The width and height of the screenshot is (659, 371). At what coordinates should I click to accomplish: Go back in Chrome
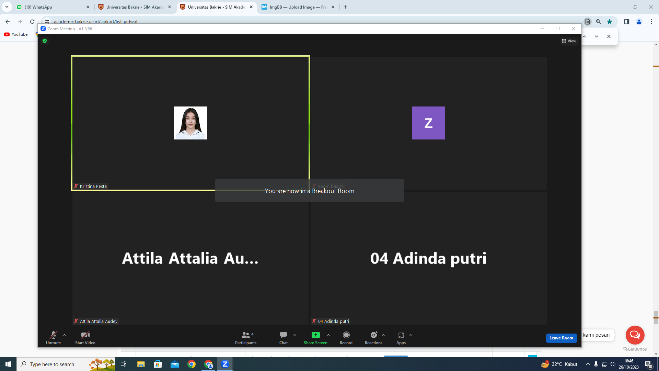(8, 22)
